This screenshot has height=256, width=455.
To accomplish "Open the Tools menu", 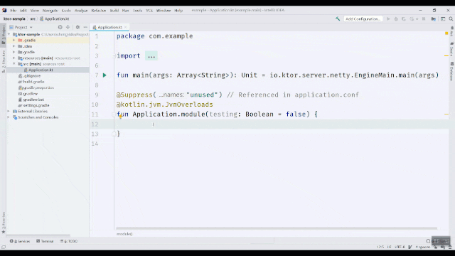I will click(137, 11).
